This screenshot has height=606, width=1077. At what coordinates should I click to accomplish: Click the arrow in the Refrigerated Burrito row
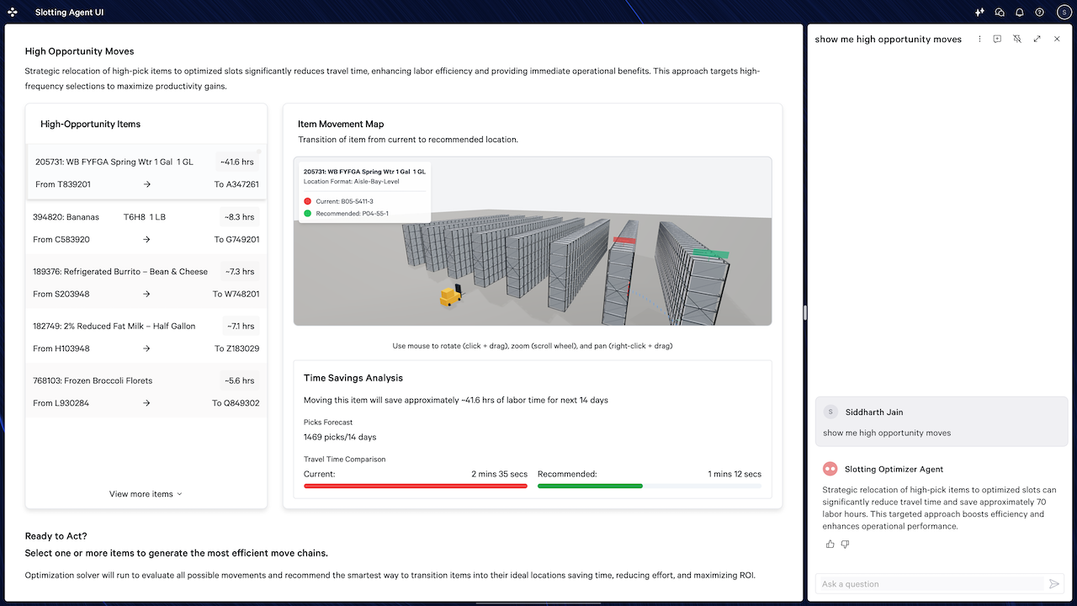tap(146, 294)
